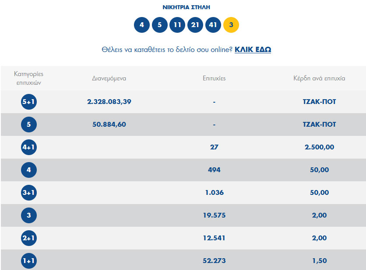This screenshot has height=270, width=366.
Task: Click the Διανεμόμενα column header
Action: 109,79
